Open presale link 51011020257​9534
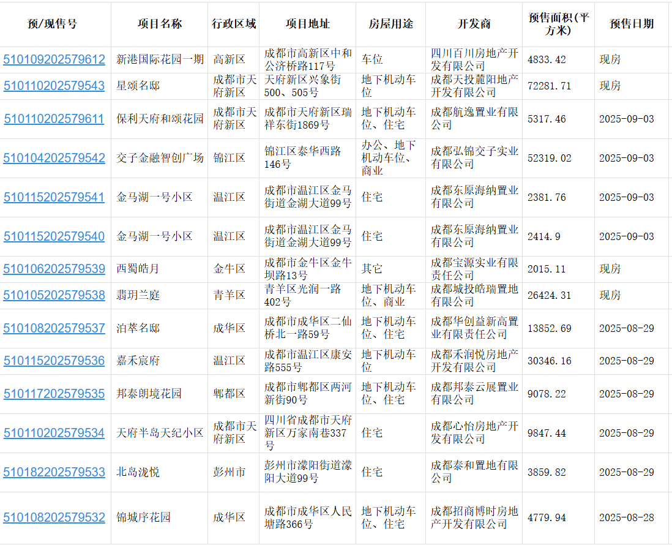 coord(54,433)
